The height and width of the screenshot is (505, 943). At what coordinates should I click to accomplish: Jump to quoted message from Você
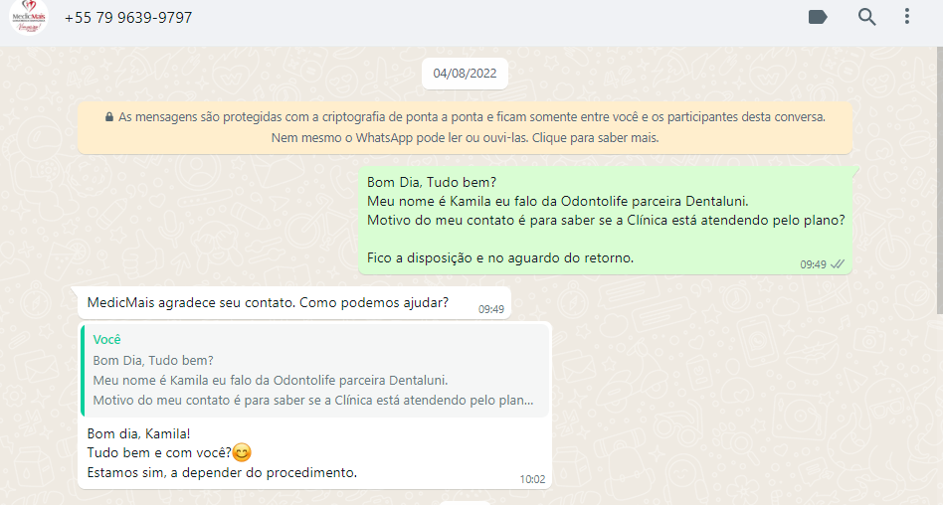315,371
